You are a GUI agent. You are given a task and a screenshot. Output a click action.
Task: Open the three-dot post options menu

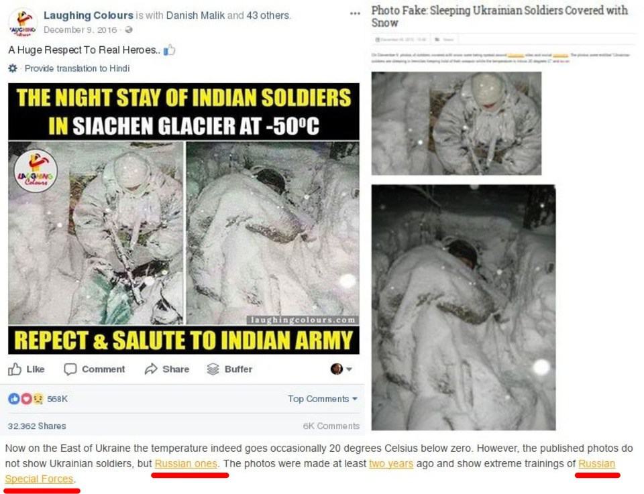coord(355,13)
